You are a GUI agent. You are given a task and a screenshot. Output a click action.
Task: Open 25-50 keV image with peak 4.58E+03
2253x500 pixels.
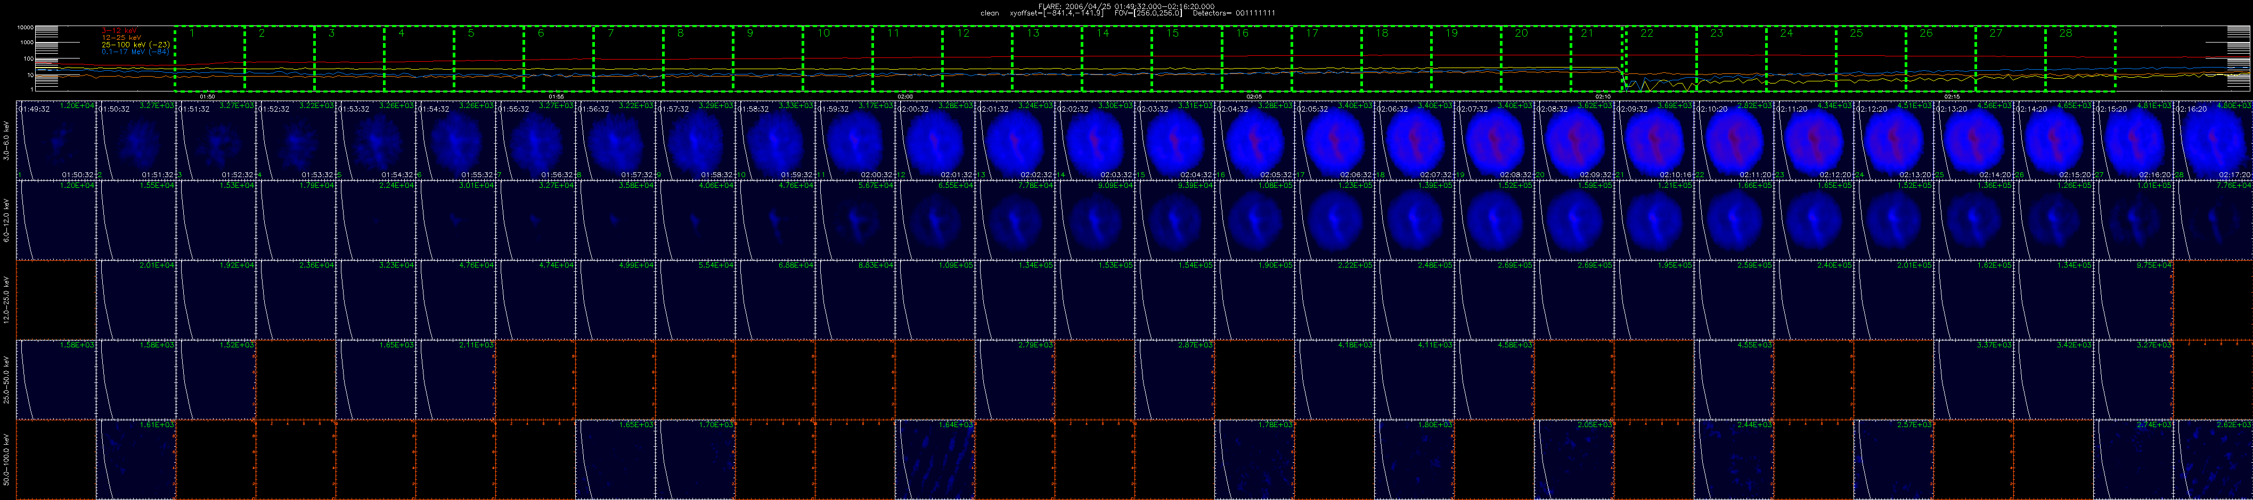click(1494, 379)
